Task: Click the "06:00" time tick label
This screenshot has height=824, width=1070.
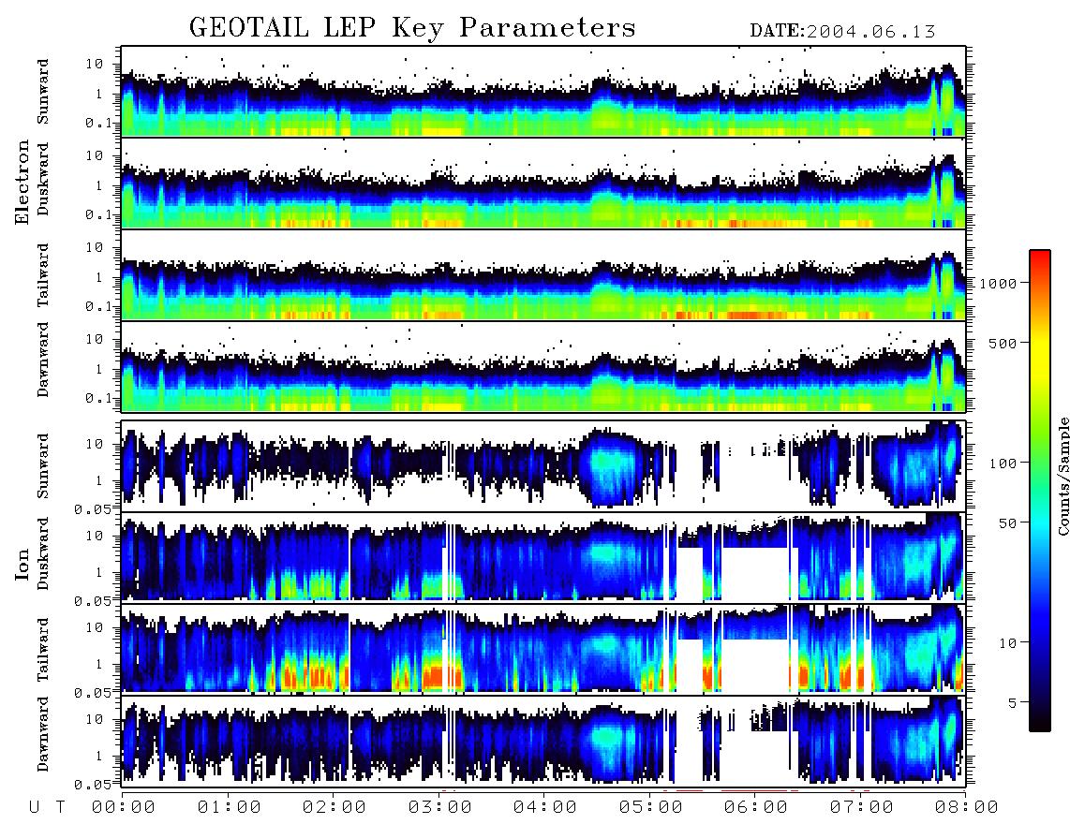Action: pos(756,807)
